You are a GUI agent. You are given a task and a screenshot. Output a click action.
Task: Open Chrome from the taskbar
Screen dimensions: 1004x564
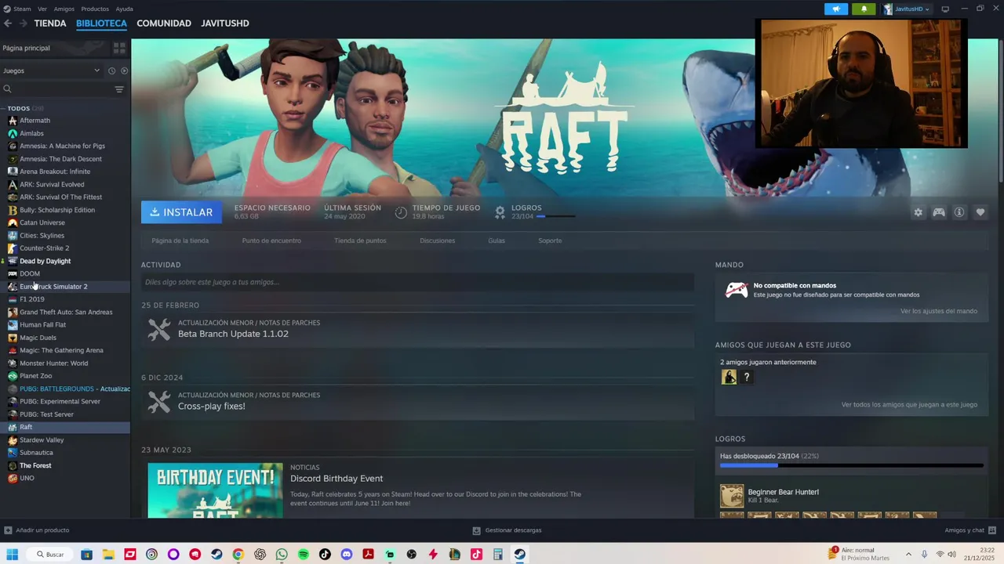(238, 555)
